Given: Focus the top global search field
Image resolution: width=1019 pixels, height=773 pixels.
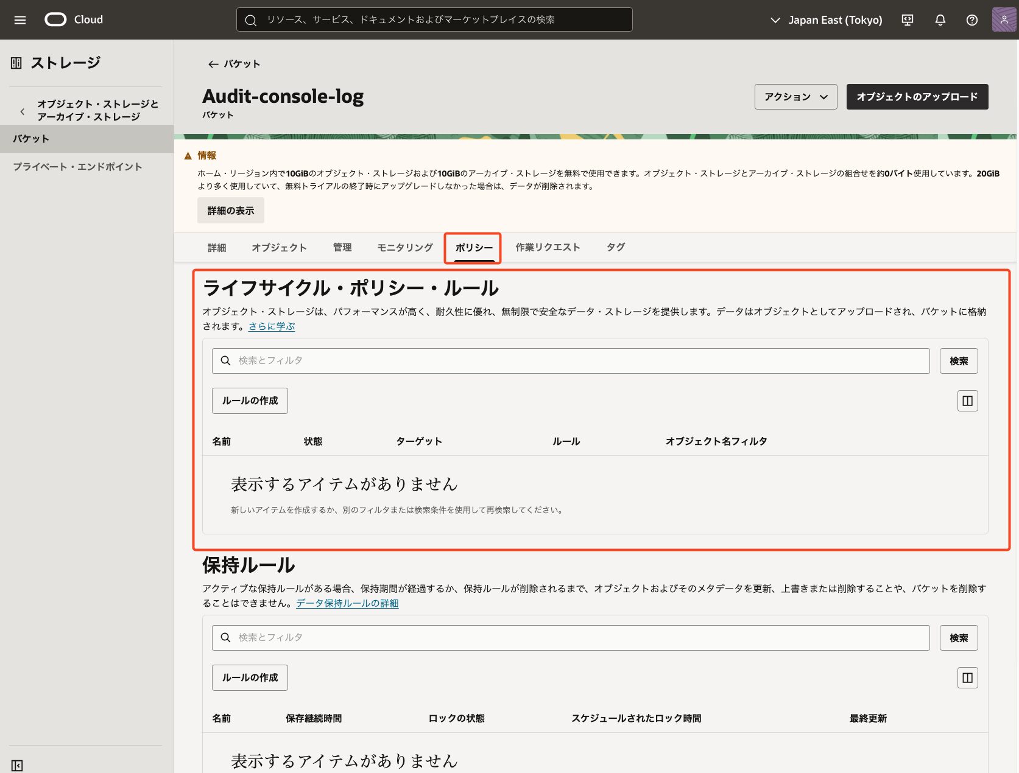Looking at the screenshot, I should 434,19.
